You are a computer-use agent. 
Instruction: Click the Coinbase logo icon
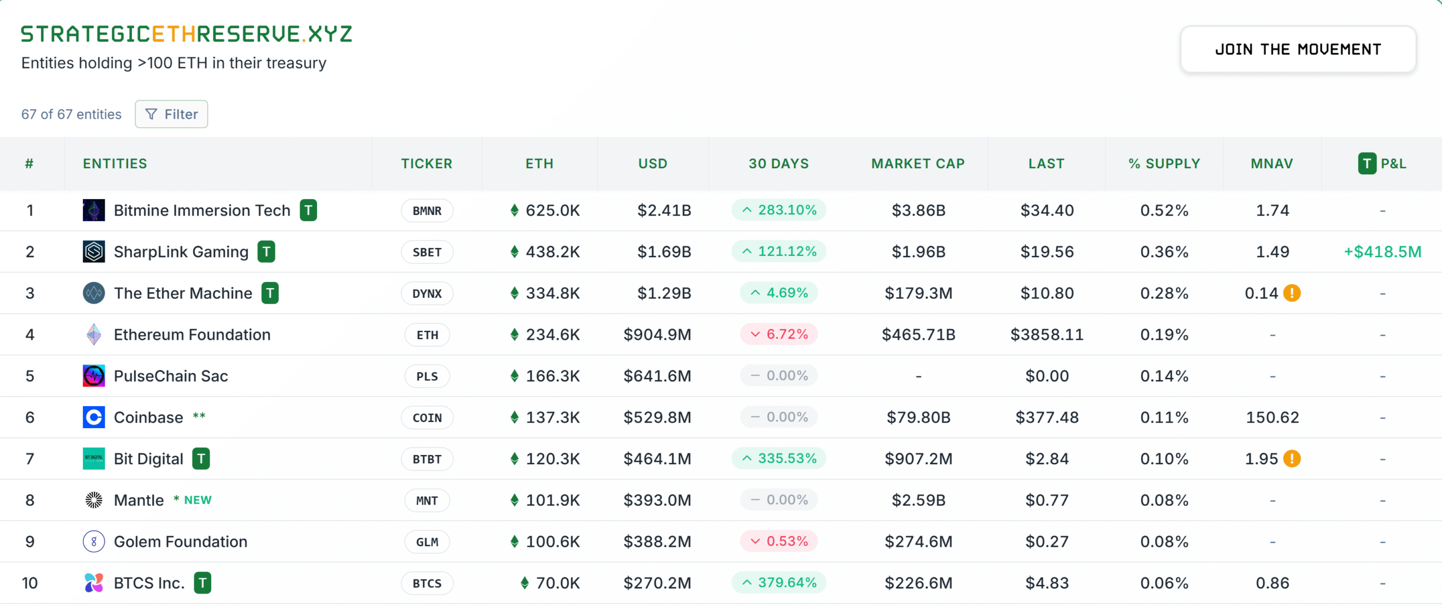click(94, 417)
